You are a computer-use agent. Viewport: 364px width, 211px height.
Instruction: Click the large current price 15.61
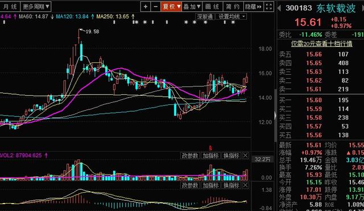[x=308, y=22]
